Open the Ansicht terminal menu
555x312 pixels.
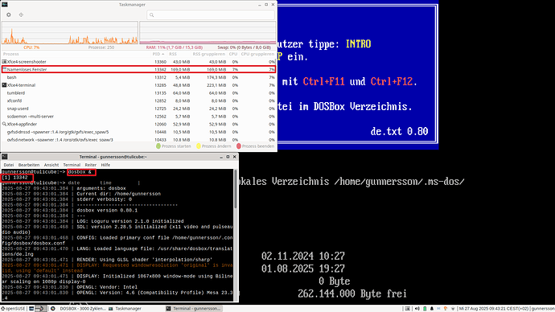pos(51,165)
